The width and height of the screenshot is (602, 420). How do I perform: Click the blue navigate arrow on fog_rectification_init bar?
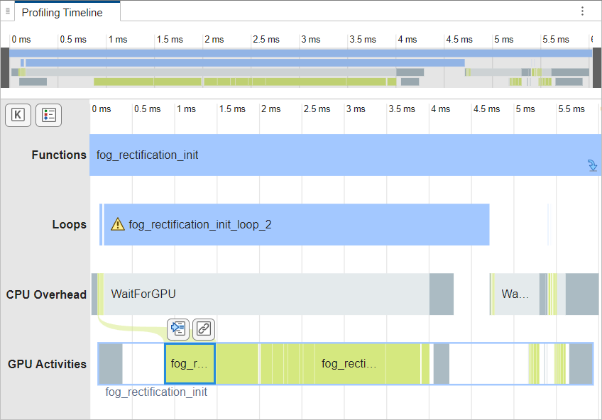click(x=592, y=165)
